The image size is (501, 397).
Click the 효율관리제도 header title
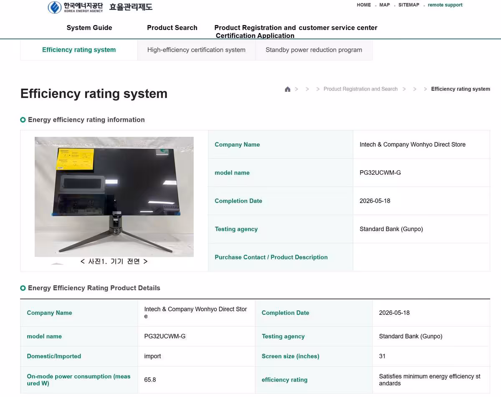click(131, 7)
